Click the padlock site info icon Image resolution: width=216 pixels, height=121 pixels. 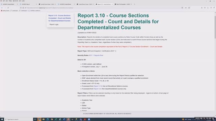tap(23, 8)
